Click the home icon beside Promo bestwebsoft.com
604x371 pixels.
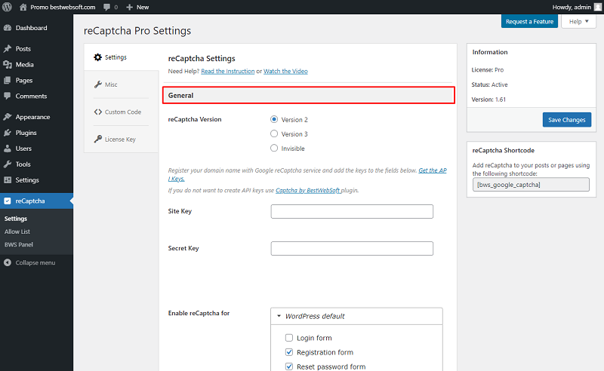23,7
